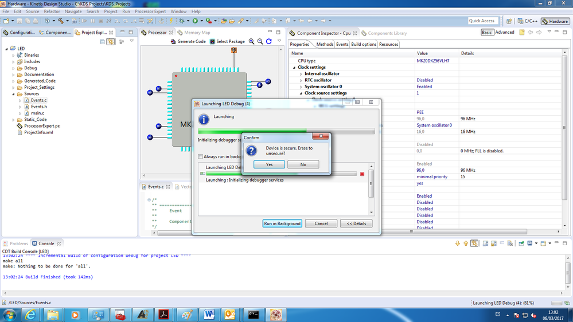Screen dimensions: 573x322
Task: Switch Component Inspector to Basic view
Action: coord(487,32)
